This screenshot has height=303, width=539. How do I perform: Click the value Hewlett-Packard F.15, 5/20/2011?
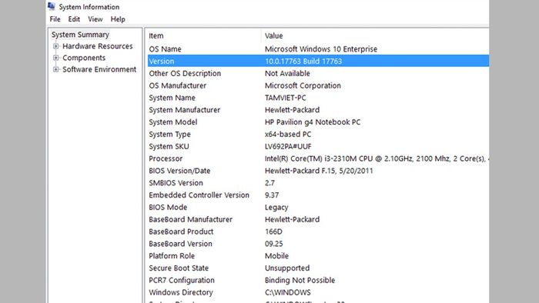coord(319,171)
